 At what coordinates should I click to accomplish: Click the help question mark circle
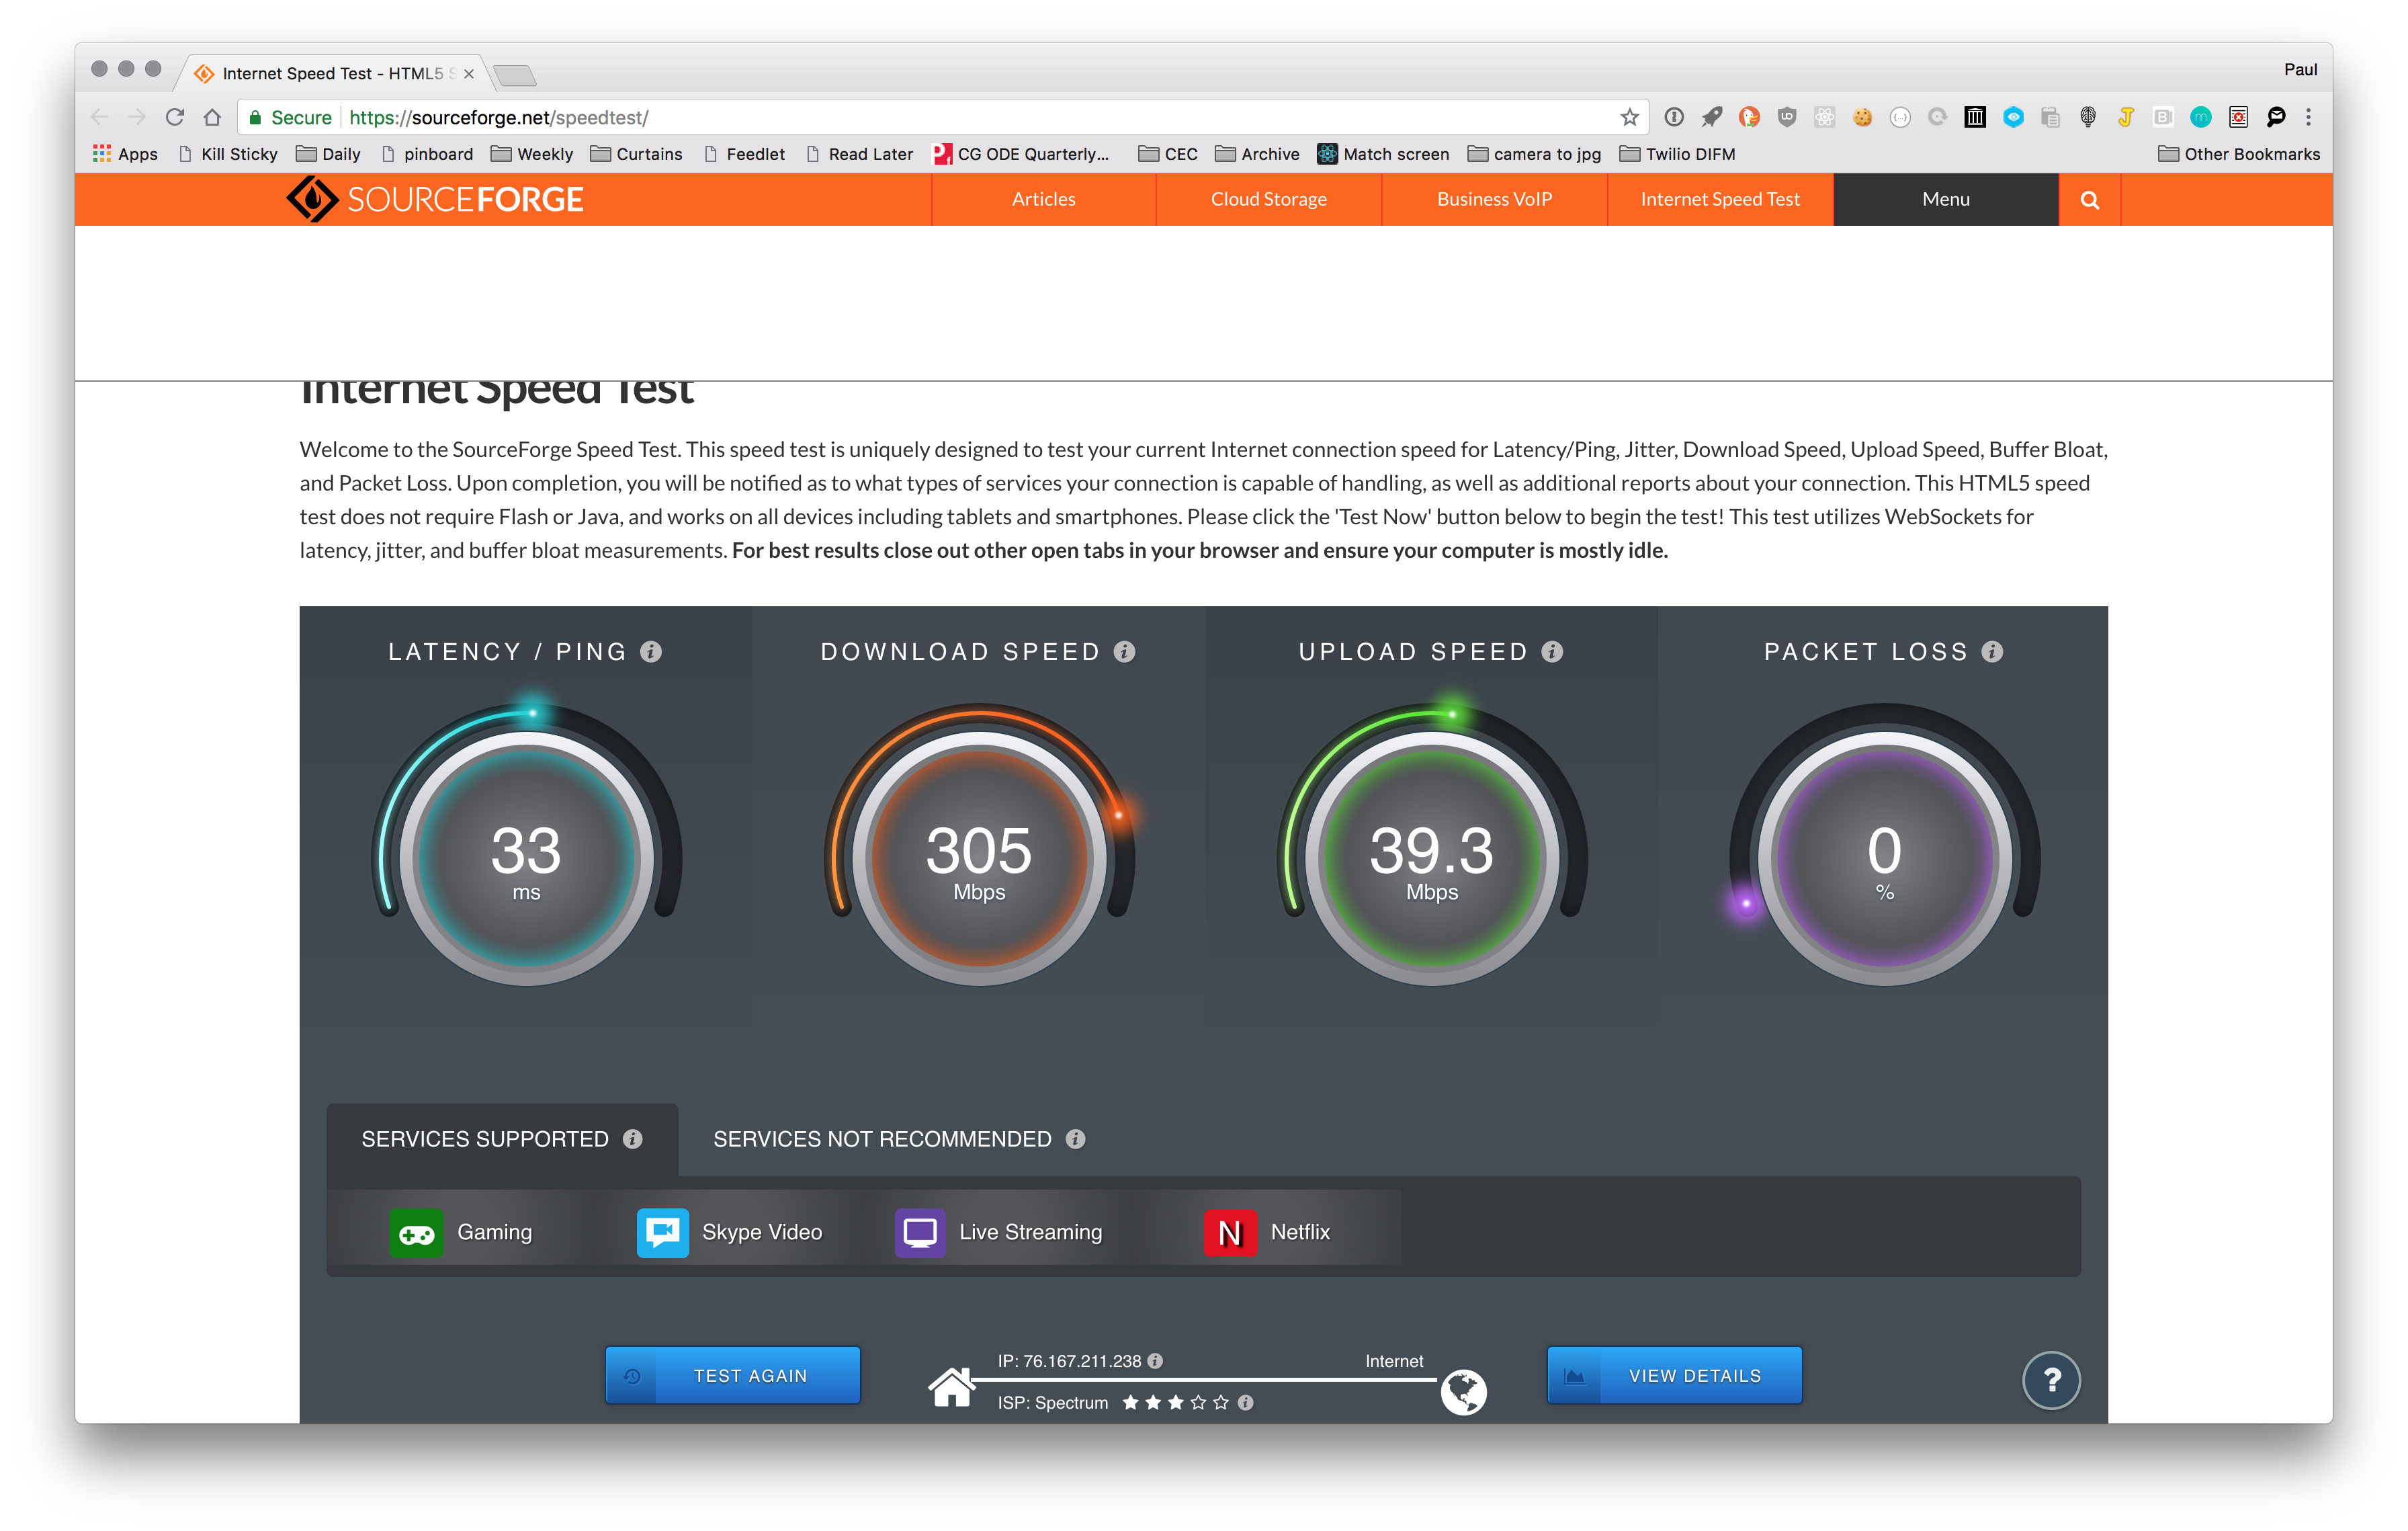coord(2051,1380)
